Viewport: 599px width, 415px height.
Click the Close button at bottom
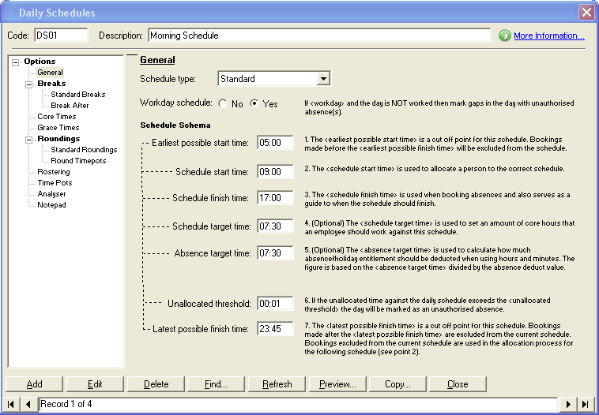click(458, 384)
